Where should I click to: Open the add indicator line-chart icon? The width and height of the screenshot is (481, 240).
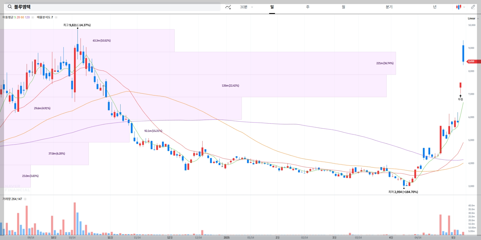point(228,7)
